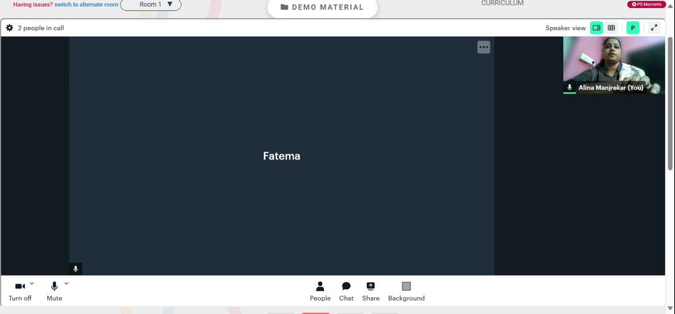Image resolution: width=675 pixels, height=314 pixels.
Task: Enter fullscreen with the expand arrows icon
Action: [x=654, y=28]
